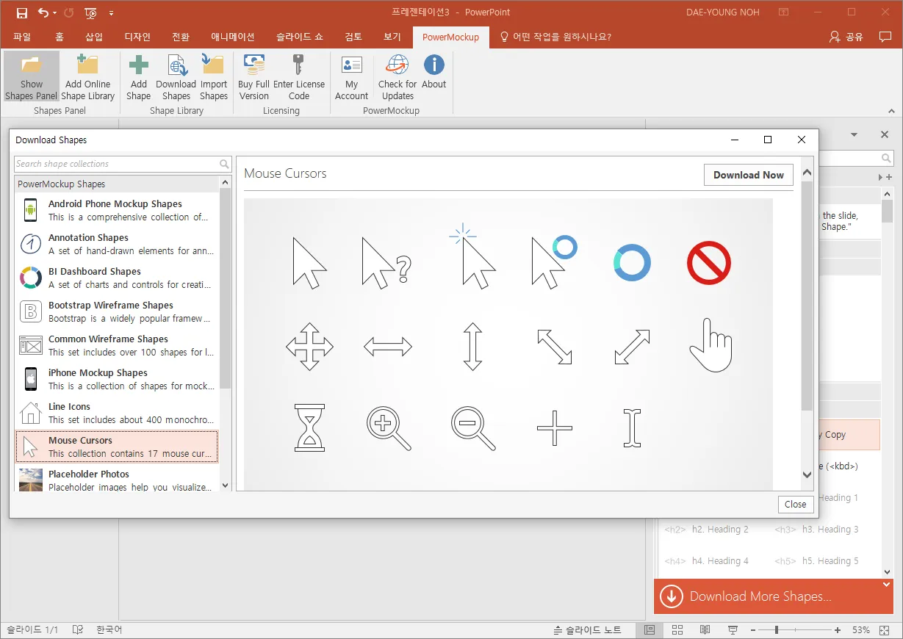
Task: Click Buy Full Version icon
Action: click(x=254, y=66)
